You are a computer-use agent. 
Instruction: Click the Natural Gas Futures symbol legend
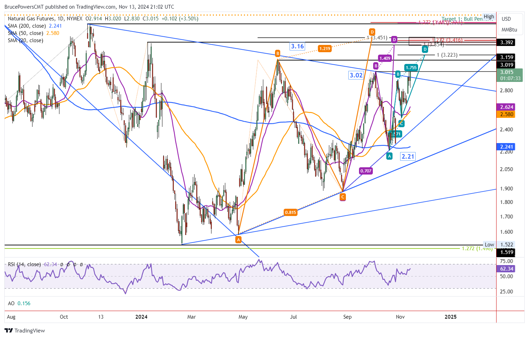(45, 19)
